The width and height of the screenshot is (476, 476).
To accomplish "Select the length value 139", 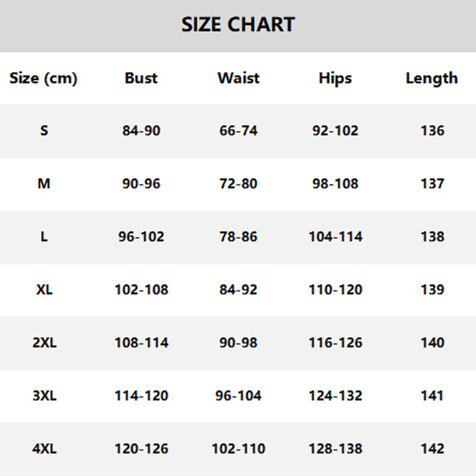I will click(x=433, y=290).
